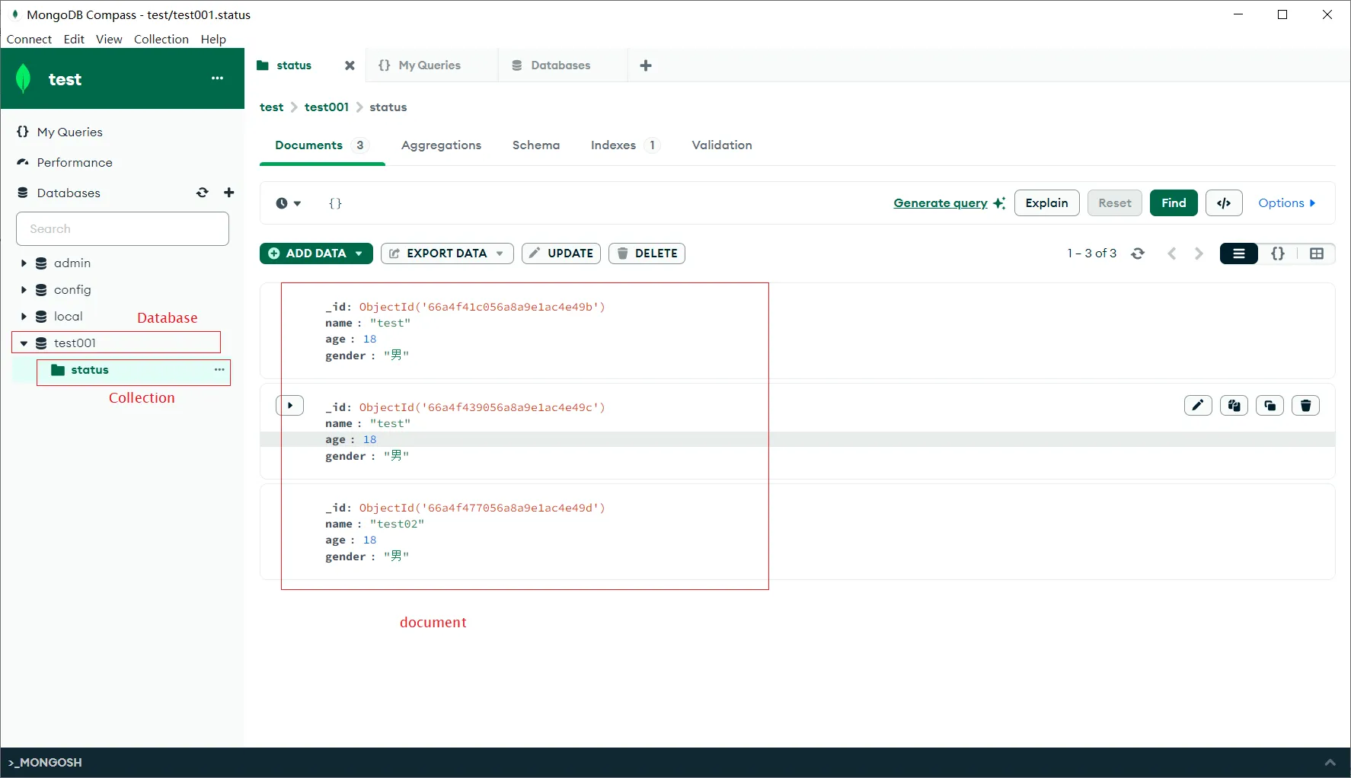Click the Explain button
This screenshot has width=1351, height=778.
pyautogui.click(x=1046, y=203)
